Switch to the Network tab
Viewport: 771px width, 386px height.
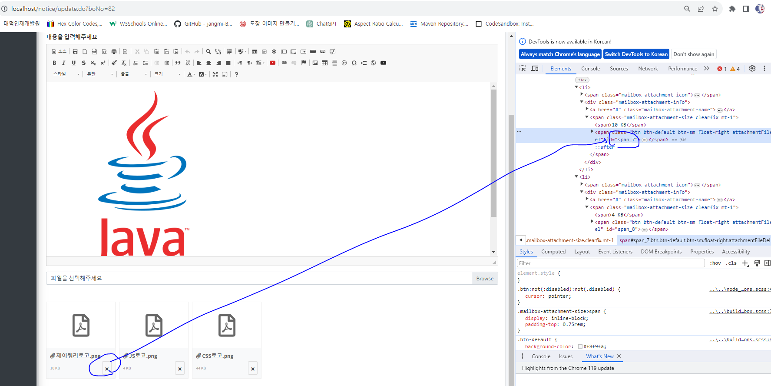tap(648, 69)
